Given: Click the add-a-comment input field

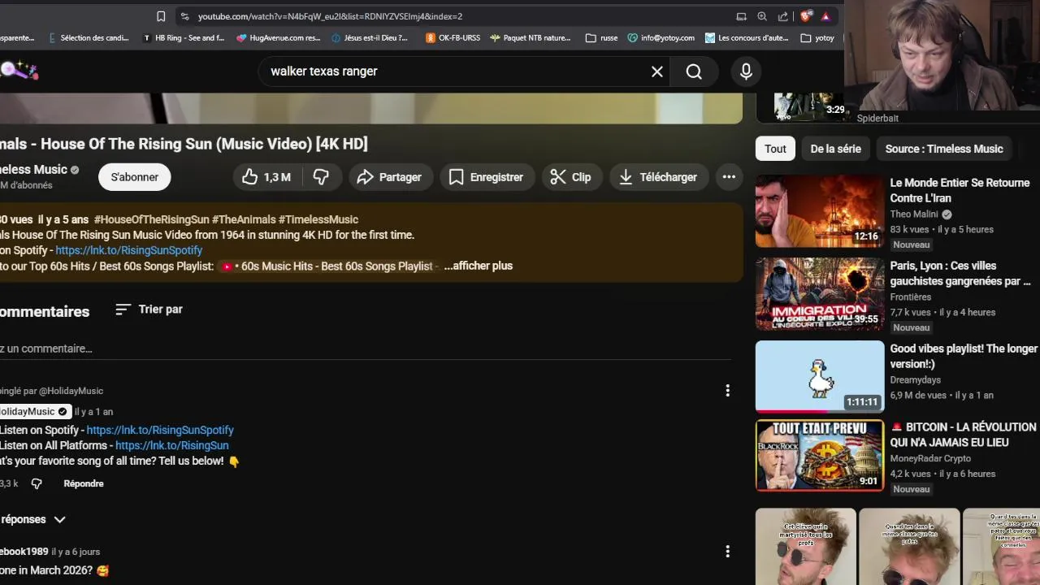Looking at the screenshot, I should pos(366,349).
